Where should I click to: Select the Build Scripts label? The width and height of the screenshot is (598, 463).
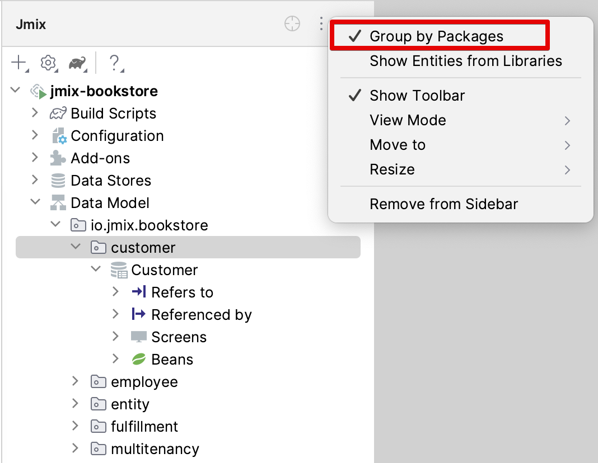(114, 114)
